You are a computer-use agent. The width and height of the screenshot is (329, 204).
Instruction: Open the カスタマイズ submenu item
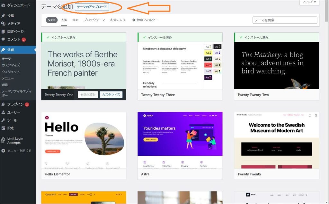(11, 65)
